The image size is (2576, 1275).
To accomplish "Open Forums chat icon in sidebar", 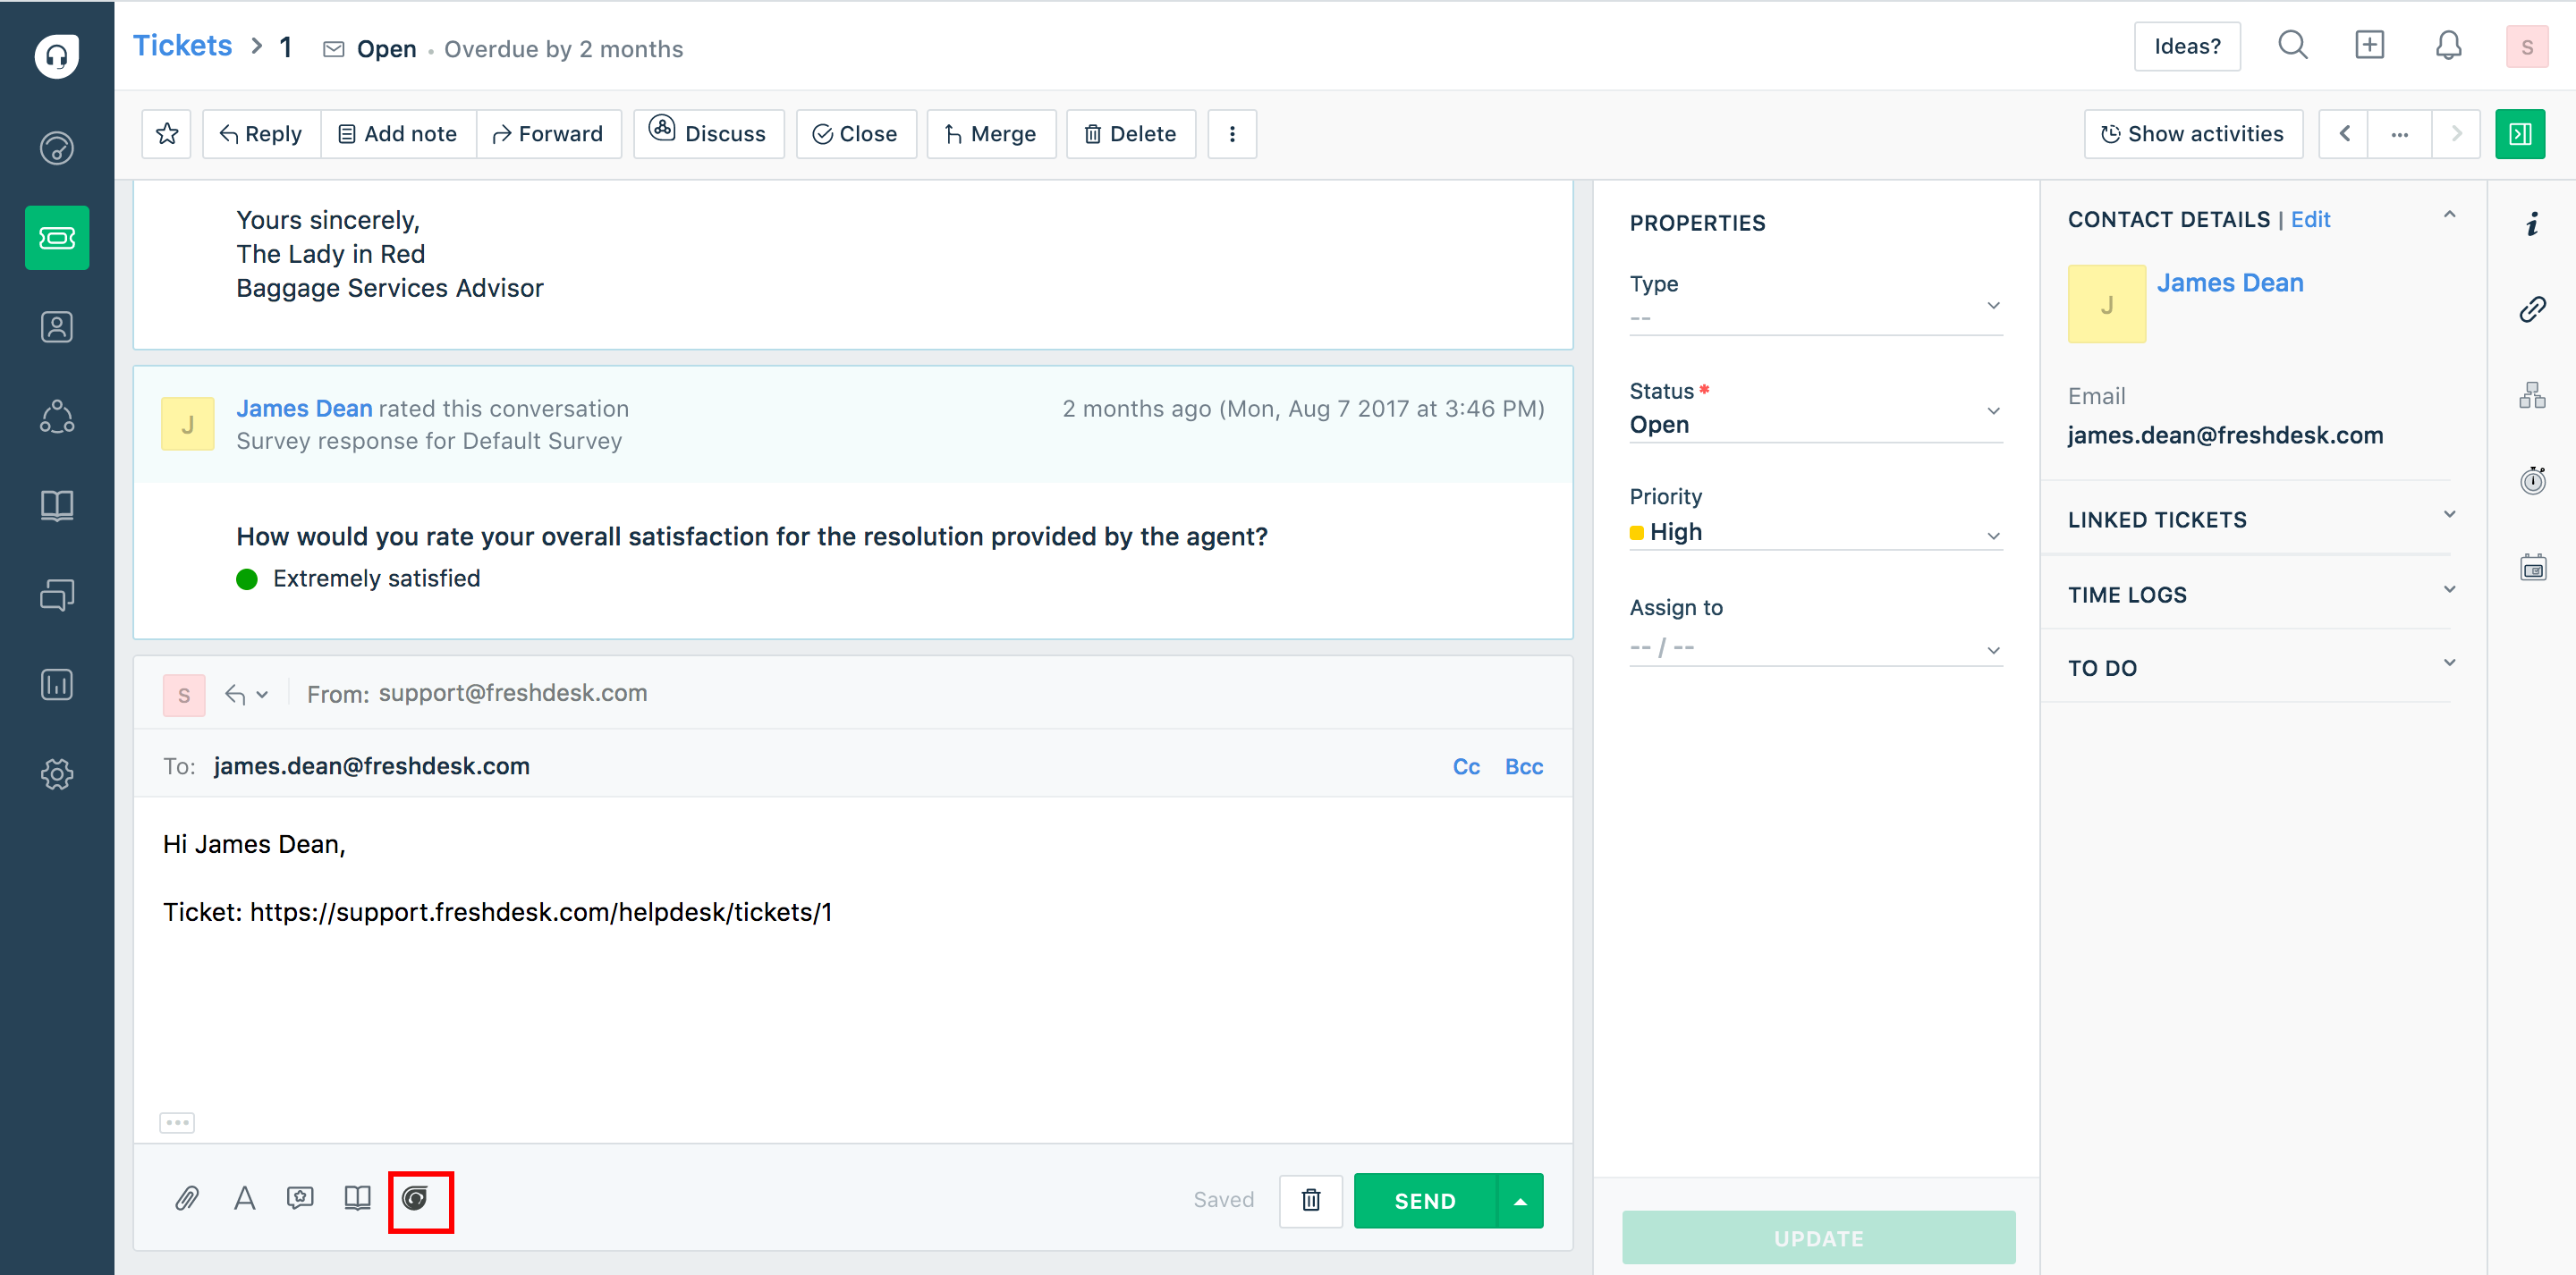I will (57, 595).
